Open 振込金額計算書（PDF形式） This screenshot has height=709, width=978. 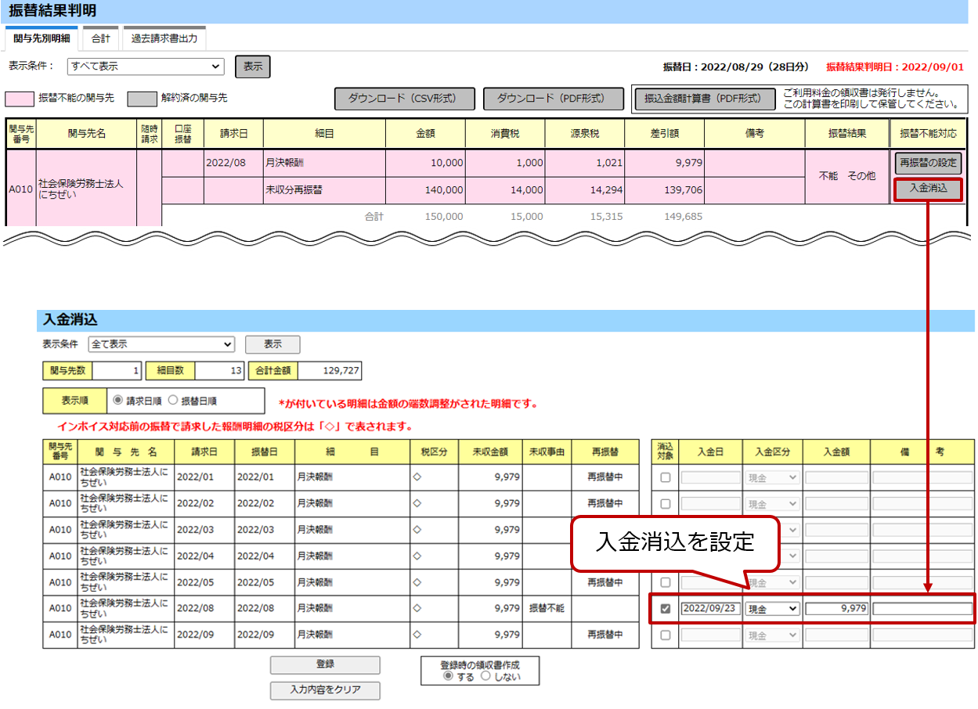point(703,99)
